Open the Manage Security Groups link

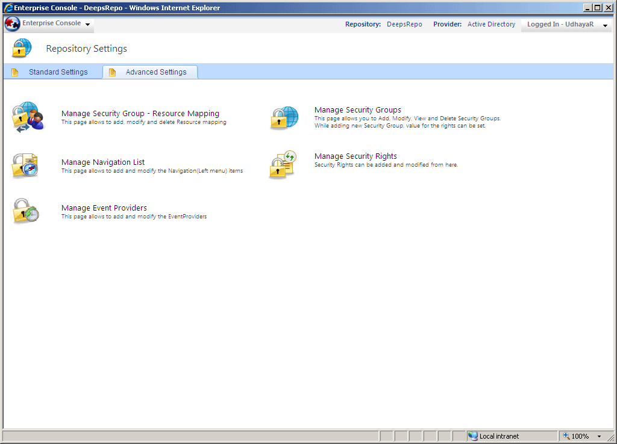point(357,109)
